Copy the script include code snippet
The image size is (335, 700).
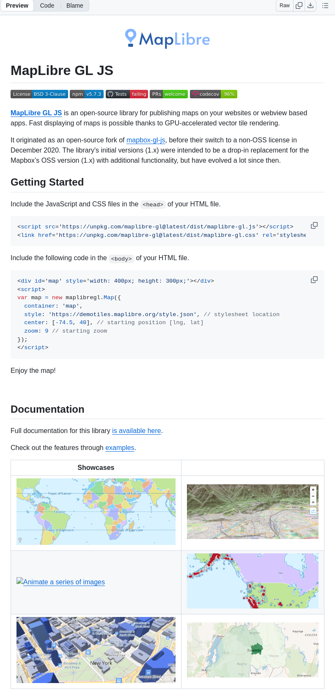[x=314, y=225]
